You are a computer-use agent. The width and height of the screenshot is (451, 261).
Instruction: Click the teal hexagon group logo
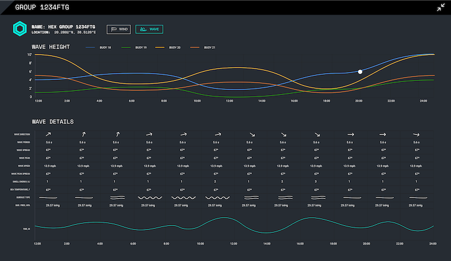[20, 29]
